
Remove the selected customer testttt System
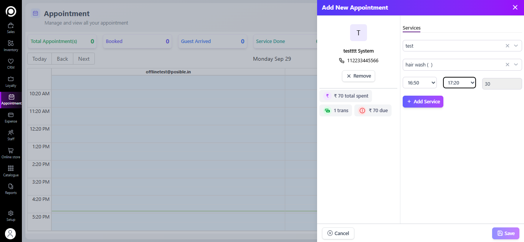click(358, 76)
